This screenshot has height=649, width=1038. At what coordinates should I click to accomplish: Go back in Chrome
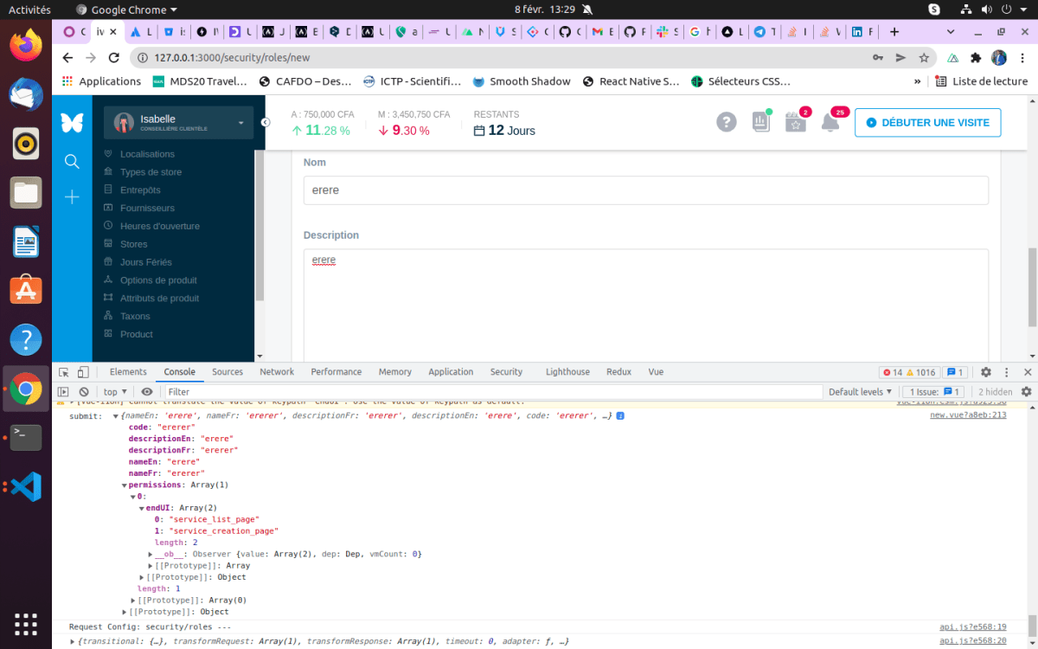68,57
